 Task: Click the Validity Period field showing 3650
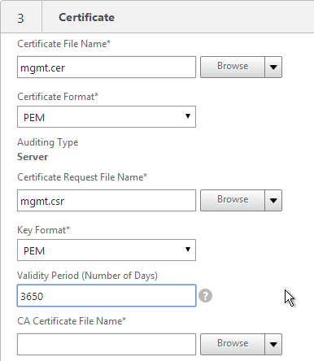pyautogui.click(x=107, y=296)
